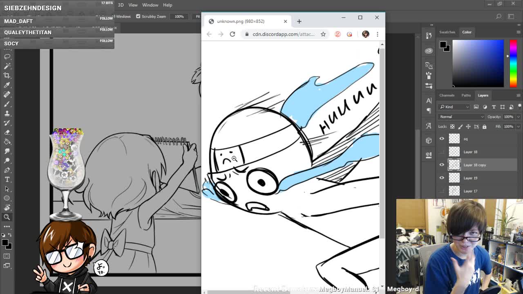Change the screen mode

[x=7, y=265]
